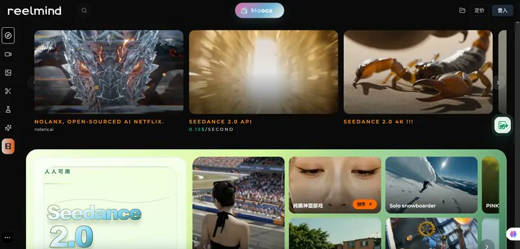Open the folder icon in header
Viewport: 520px width, 249px height.
pyautogui.click(x=462, y=10)
